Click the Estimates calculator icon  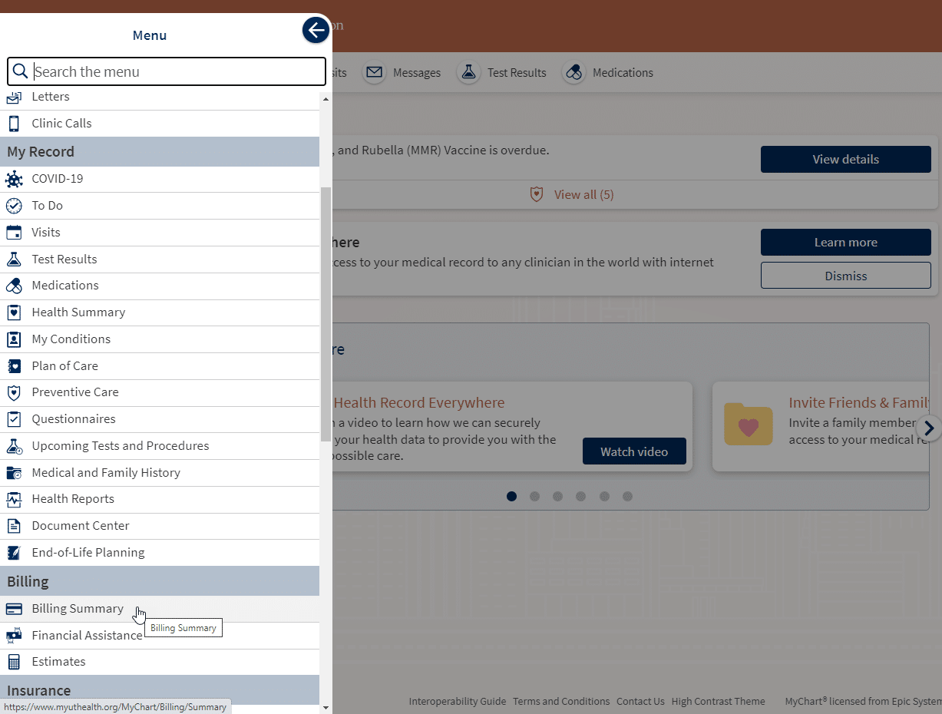click(14, 662)
